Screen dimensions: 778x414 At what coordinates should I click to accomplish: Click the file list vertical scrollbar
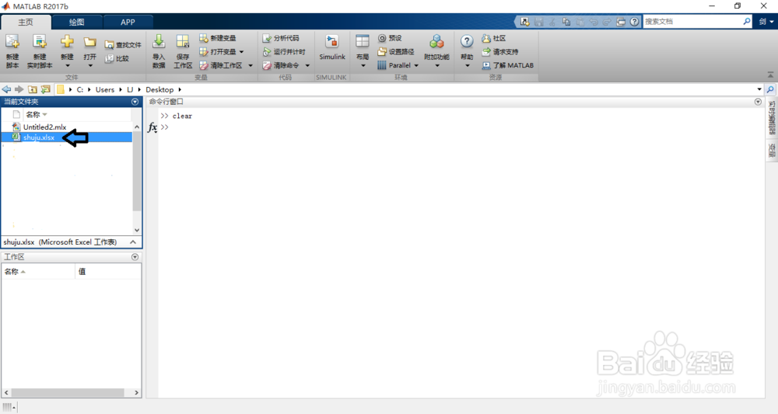point(137,171)
